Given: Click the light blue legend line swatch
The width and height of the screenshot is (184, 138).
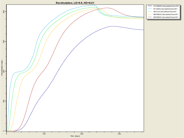Looking at the screenshot, I should tap(150, 9).
